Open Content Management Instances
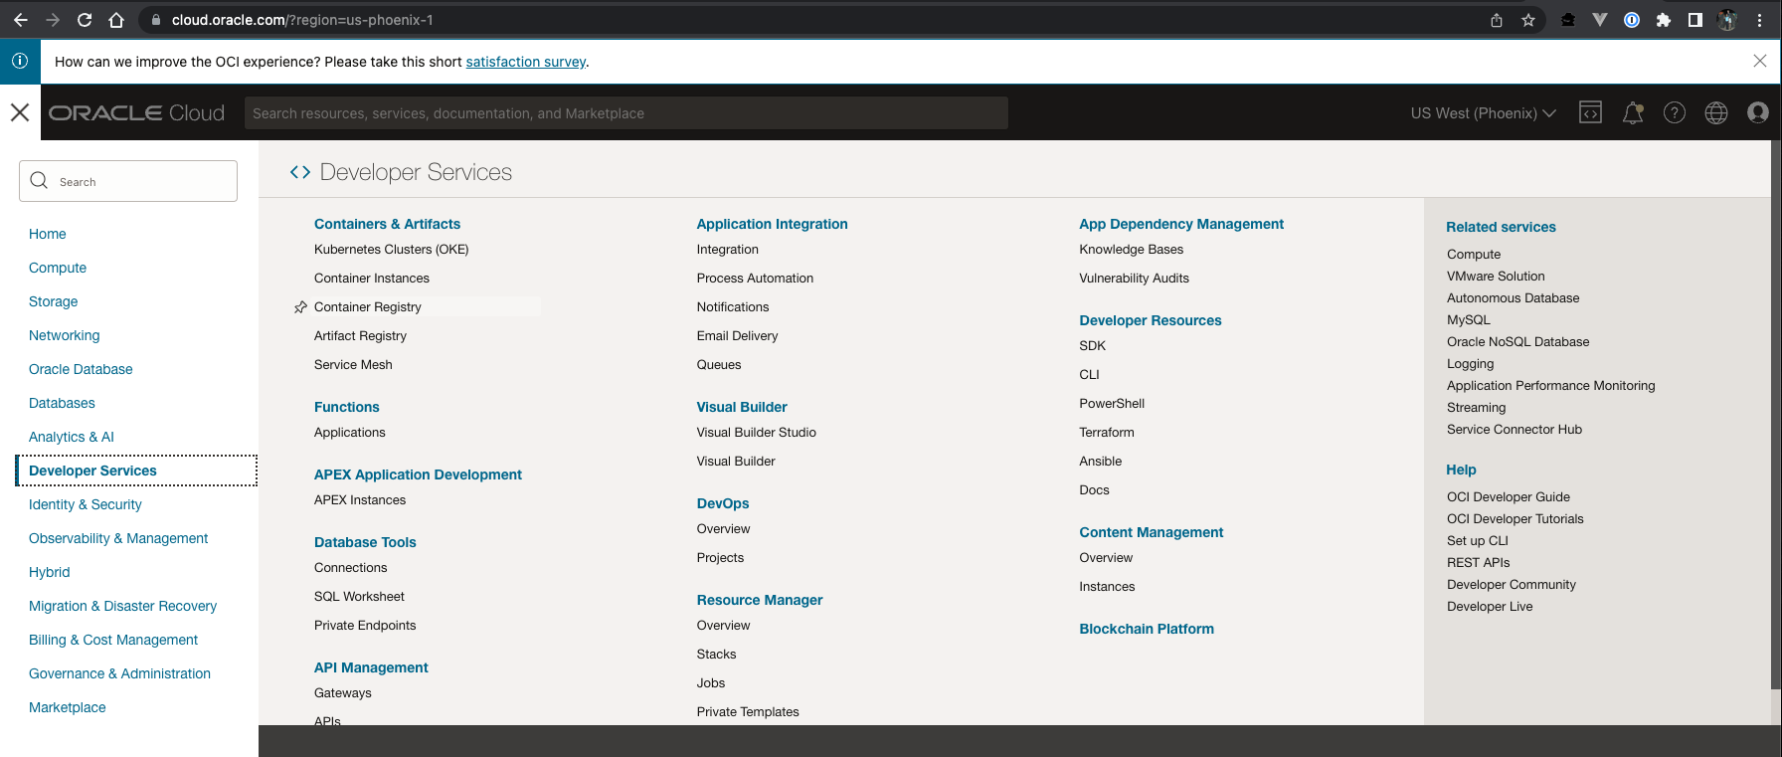This screenshot has height=757, width=1782. pyautogui.click(x=1107, y=587)
